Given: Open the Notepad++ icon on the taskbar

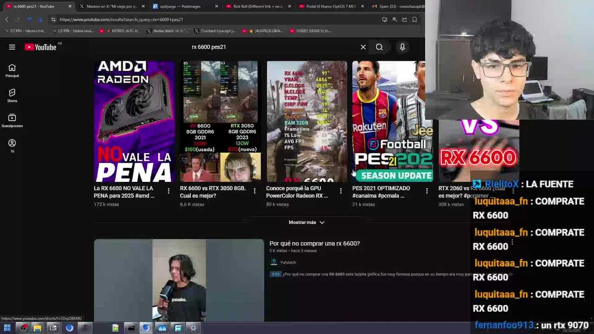Looking at the screenshot, I should [x=116, y=328].
